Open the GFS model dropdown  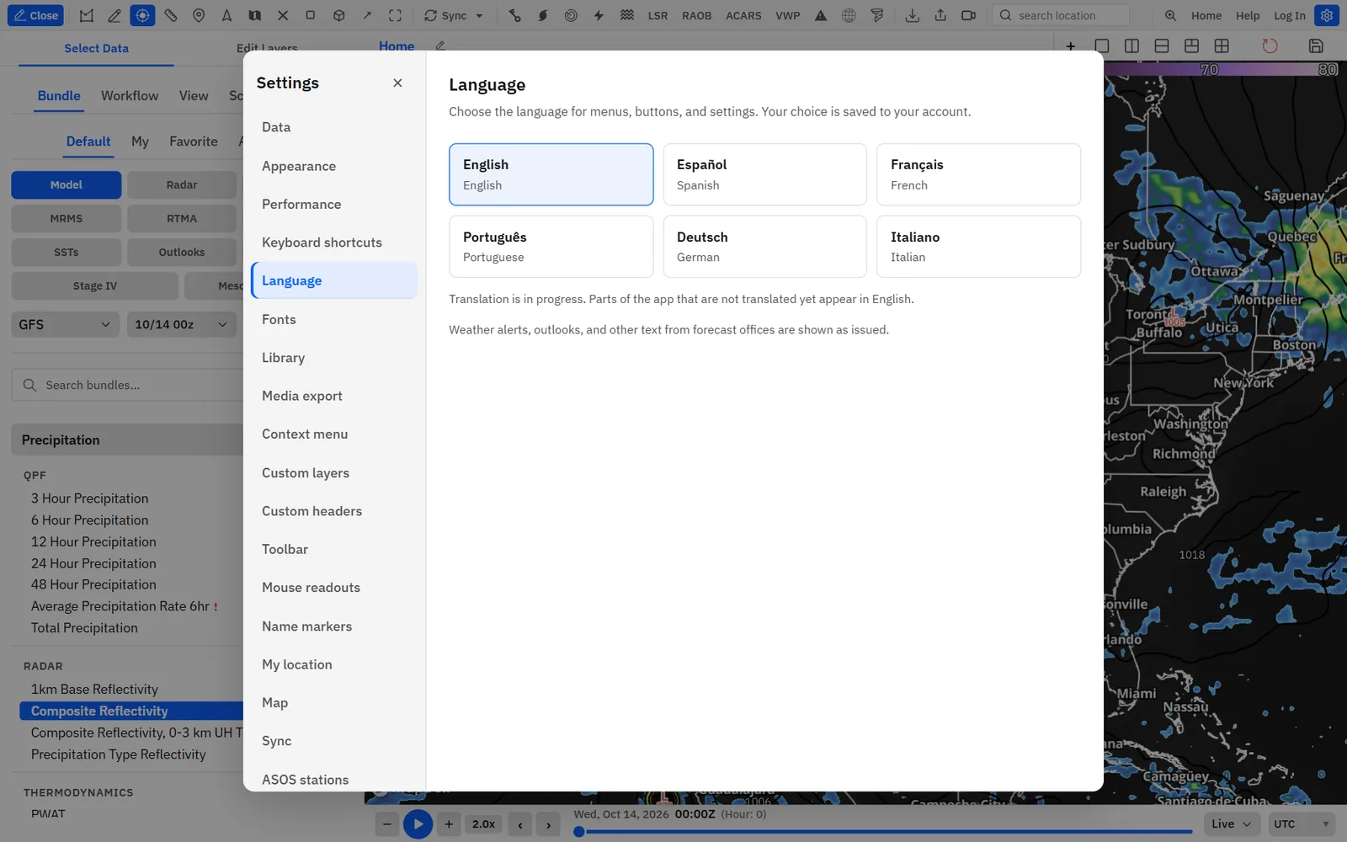point(65,324)
